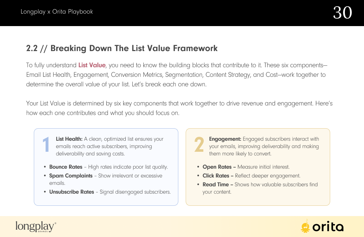Image resolution: width=364 pixels, height=237 pixels.
Task: Click the blue List Health card
Action: click(x=106, y=167)
